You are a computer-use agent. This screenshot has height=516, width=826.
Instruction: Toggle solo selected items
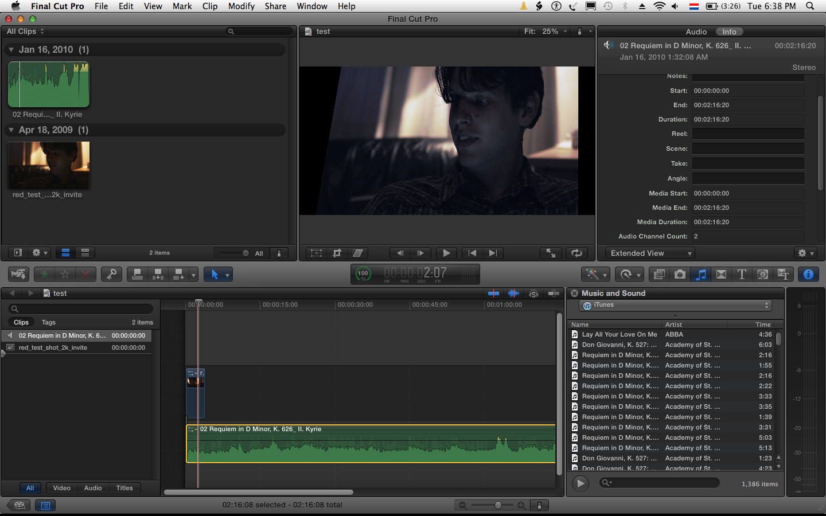tap(533, 294)
